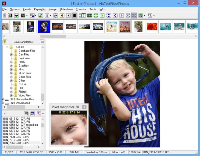Click the yellow icon beside Drives and folders
The height and width of the screenshot is (156, 200).
coord(5,42)
